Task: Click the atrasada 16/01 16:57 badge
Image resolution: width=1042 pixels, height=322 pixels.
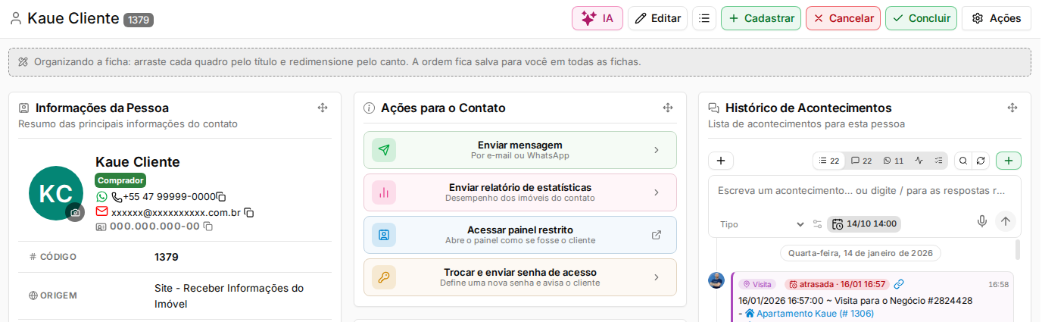Action: click(837, 284)
